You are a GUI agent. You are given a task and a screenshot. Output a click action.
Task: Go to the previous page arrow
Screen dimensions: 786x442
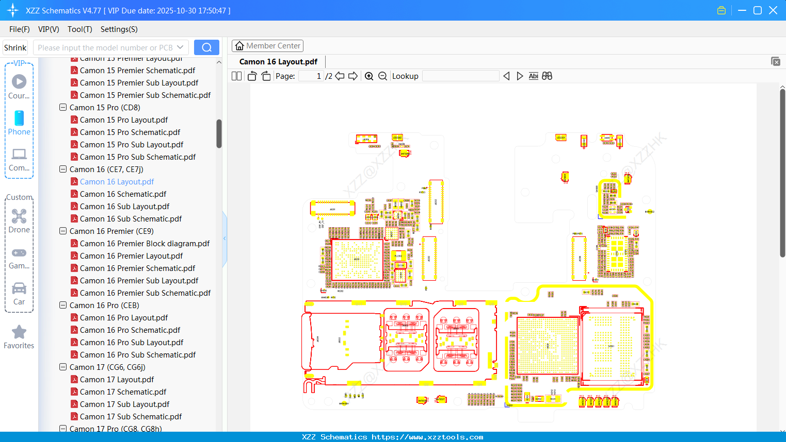(x=340, y=76)
